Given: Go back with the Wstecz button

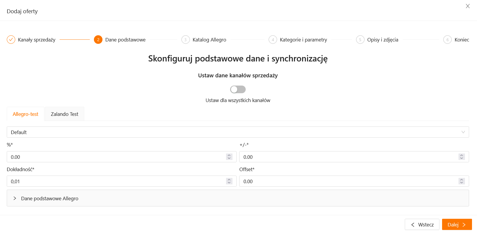Looking at the screenshot, I should click(x=422, y=225).
